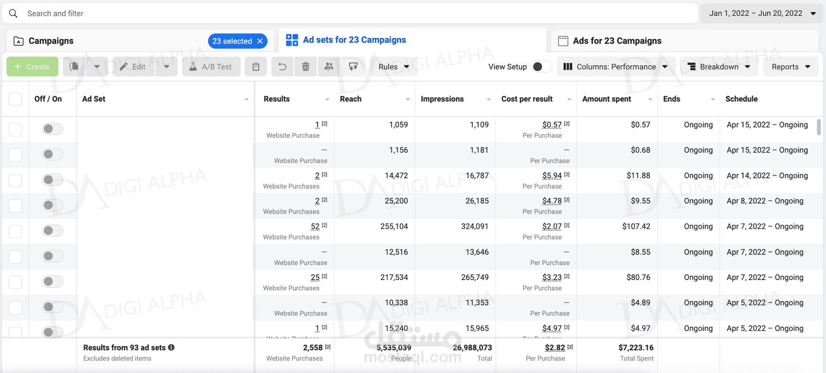Screen dimensions: 826x373
Task: Click the $2.07 cost per result link
Action: pyautogui.click(x=552, y=226)
